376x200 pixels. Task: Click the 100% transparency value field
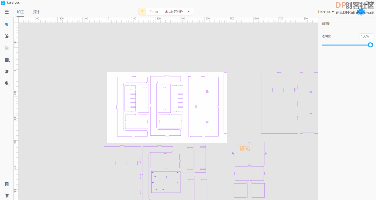tap(366, 36)
